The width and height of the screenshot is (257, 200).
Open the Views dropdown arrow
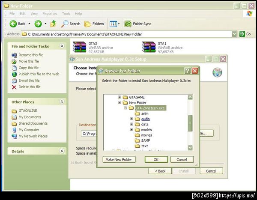click(119, 24)
